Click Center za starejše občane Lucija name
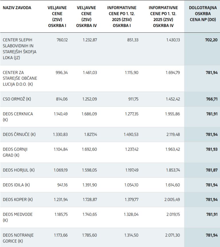Viewport: 220px width, 247px height. pyautogui.click(x=20, y=78)
